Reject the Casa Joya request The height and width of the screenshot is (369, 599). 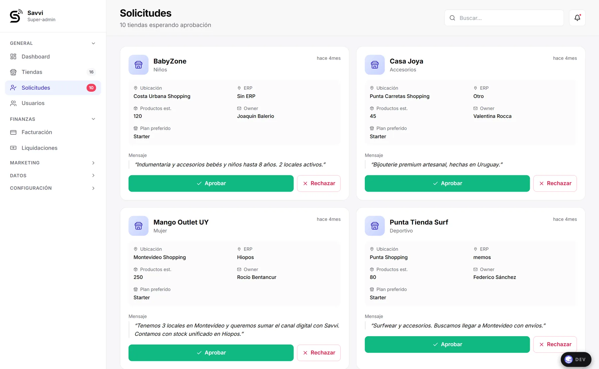click(555, 183)
